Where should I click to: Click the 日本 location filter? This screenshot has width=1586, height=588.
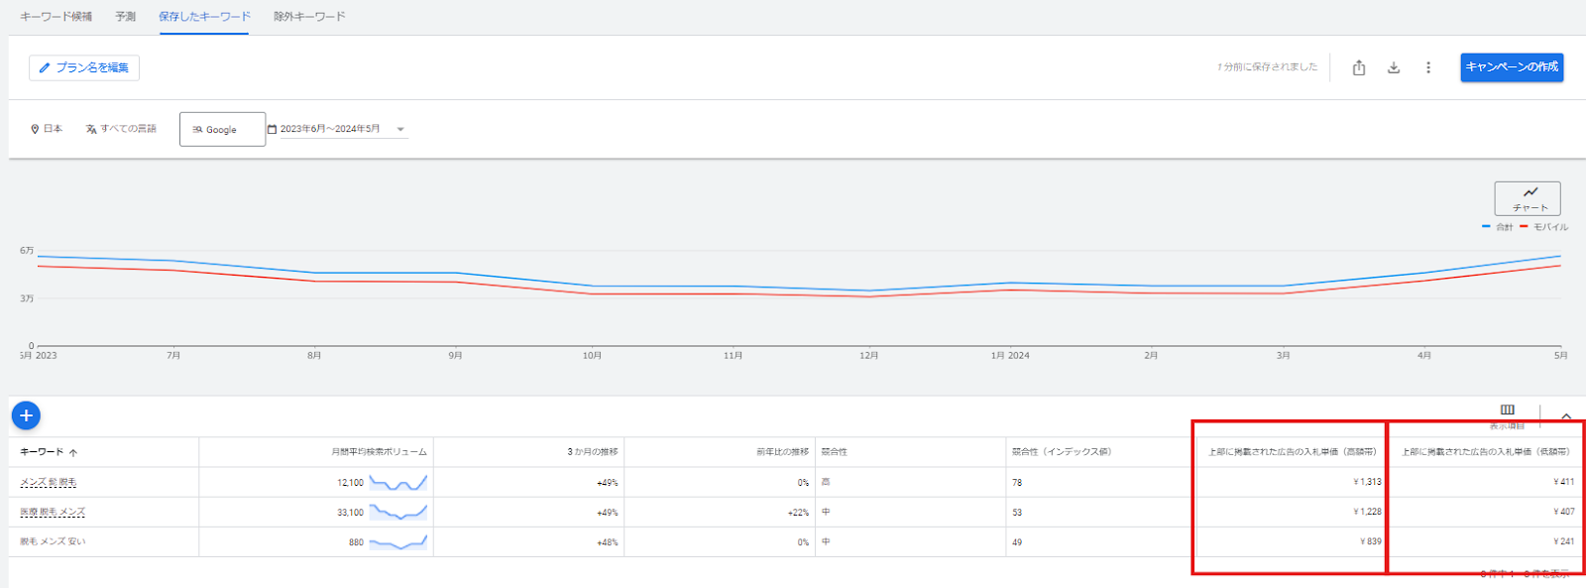(47, 129)
